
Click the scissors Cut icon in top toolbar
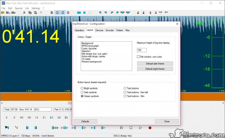click(x=24, y=12)
